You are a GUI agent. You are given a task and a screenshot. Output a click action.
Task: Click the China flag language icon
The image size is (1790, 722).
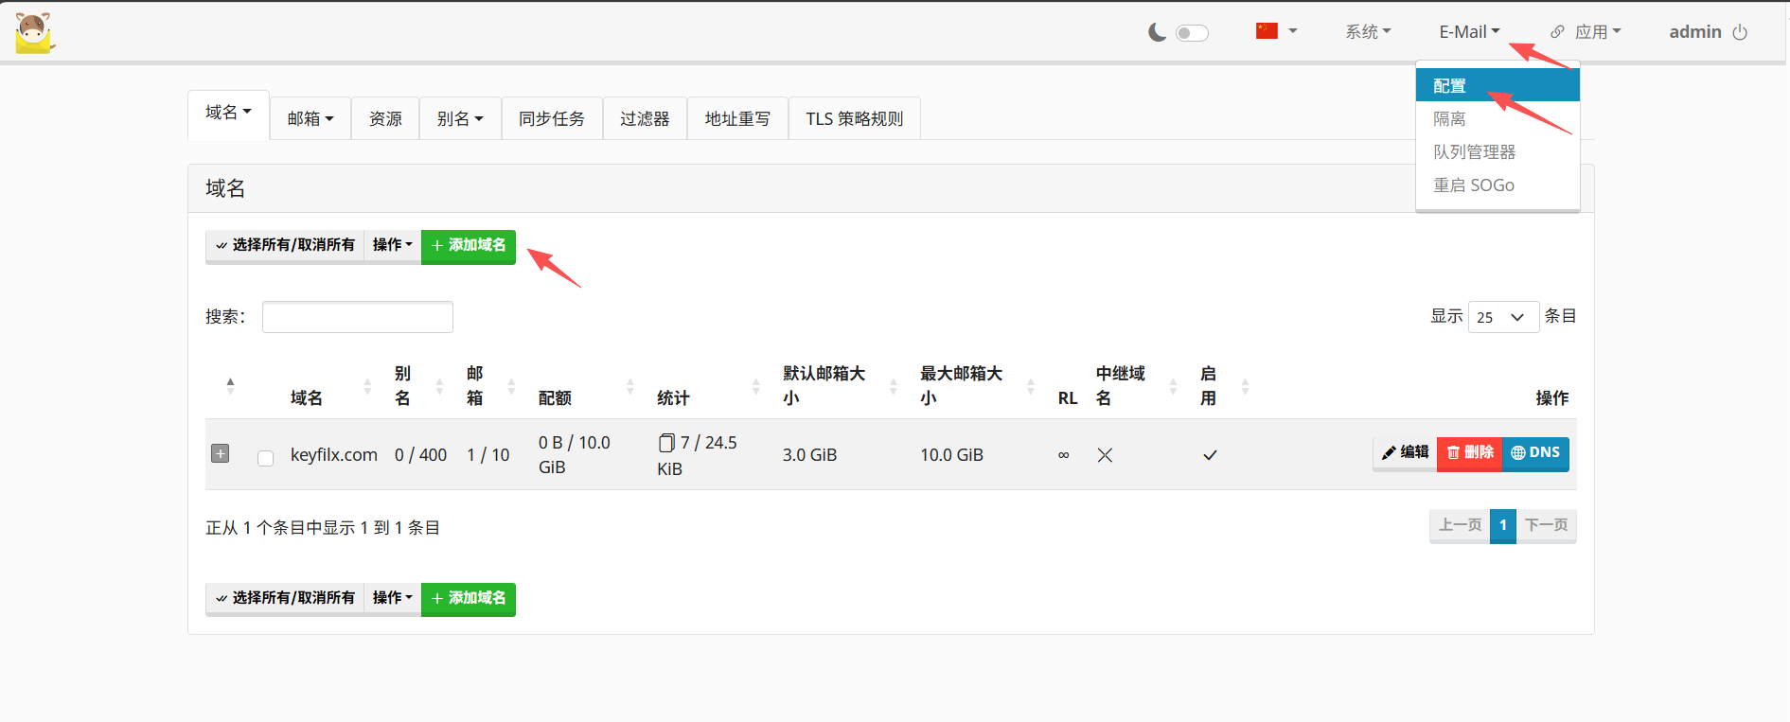pyautogui.click(x=1267, y=31)
